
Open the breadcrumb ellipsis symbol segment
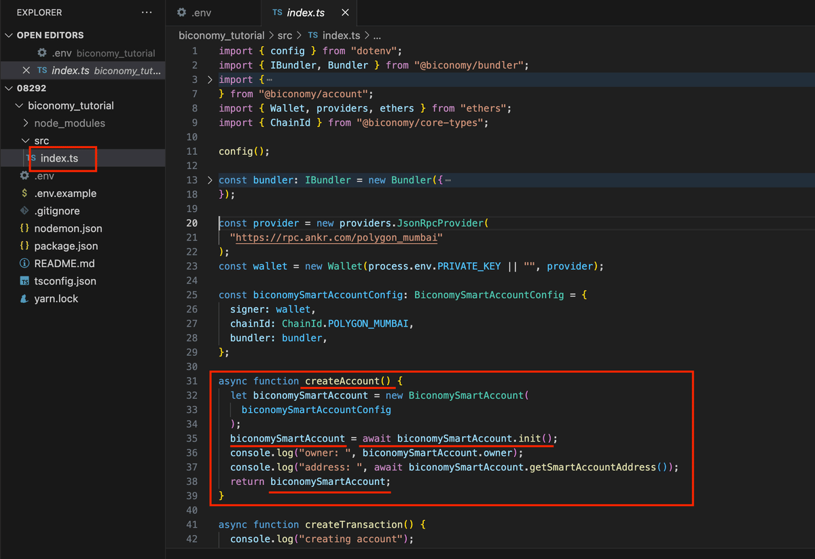pos(378,35)
